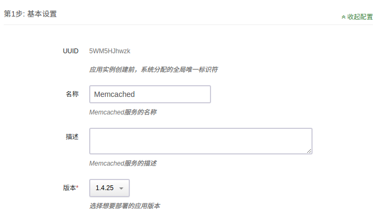Click the hint text Memcached服务的名称
The width and height of the screenshot is (382, 221).
(x=123, y=112)
